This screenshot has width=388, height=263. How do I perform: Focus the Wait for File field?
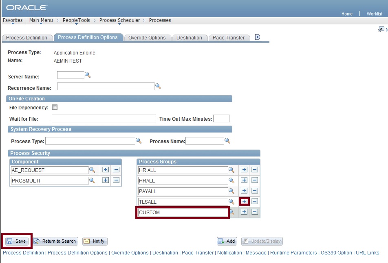[104, 118]
